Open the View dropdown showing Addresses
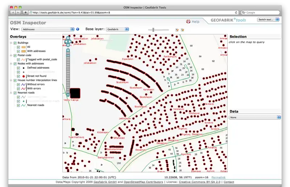Screen dimensions: 290x187 pos(47,29)
